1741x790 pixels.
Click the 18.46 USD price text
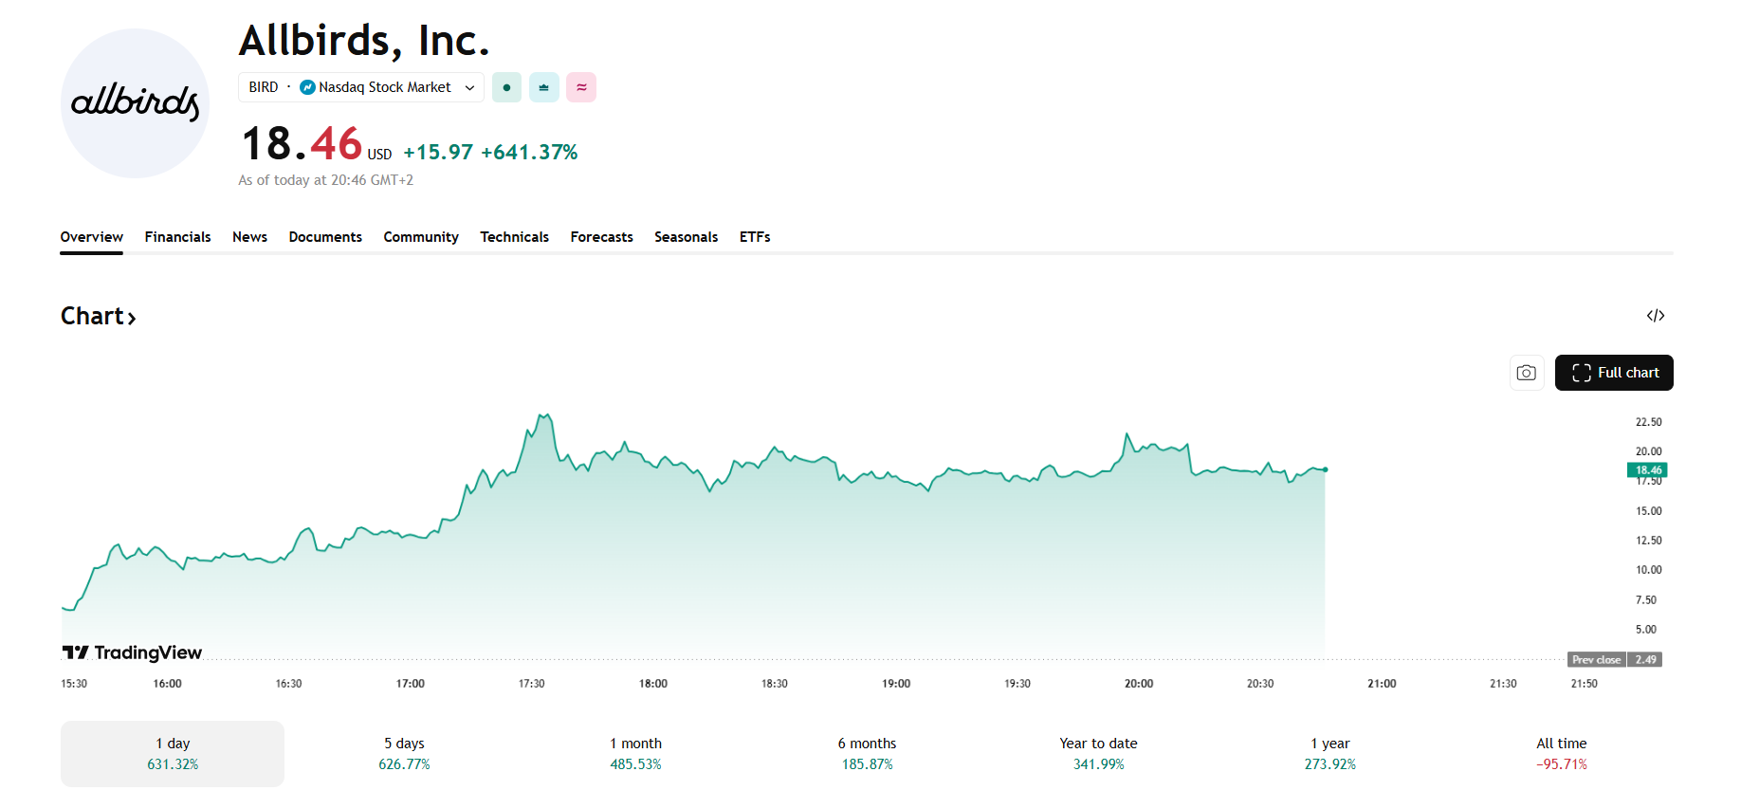click(317, 145)
